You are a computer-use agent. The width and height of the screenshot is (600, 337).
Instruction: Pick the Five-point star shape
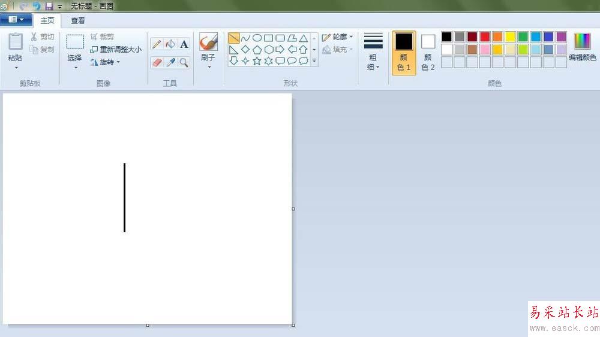(x=257, y=60)
